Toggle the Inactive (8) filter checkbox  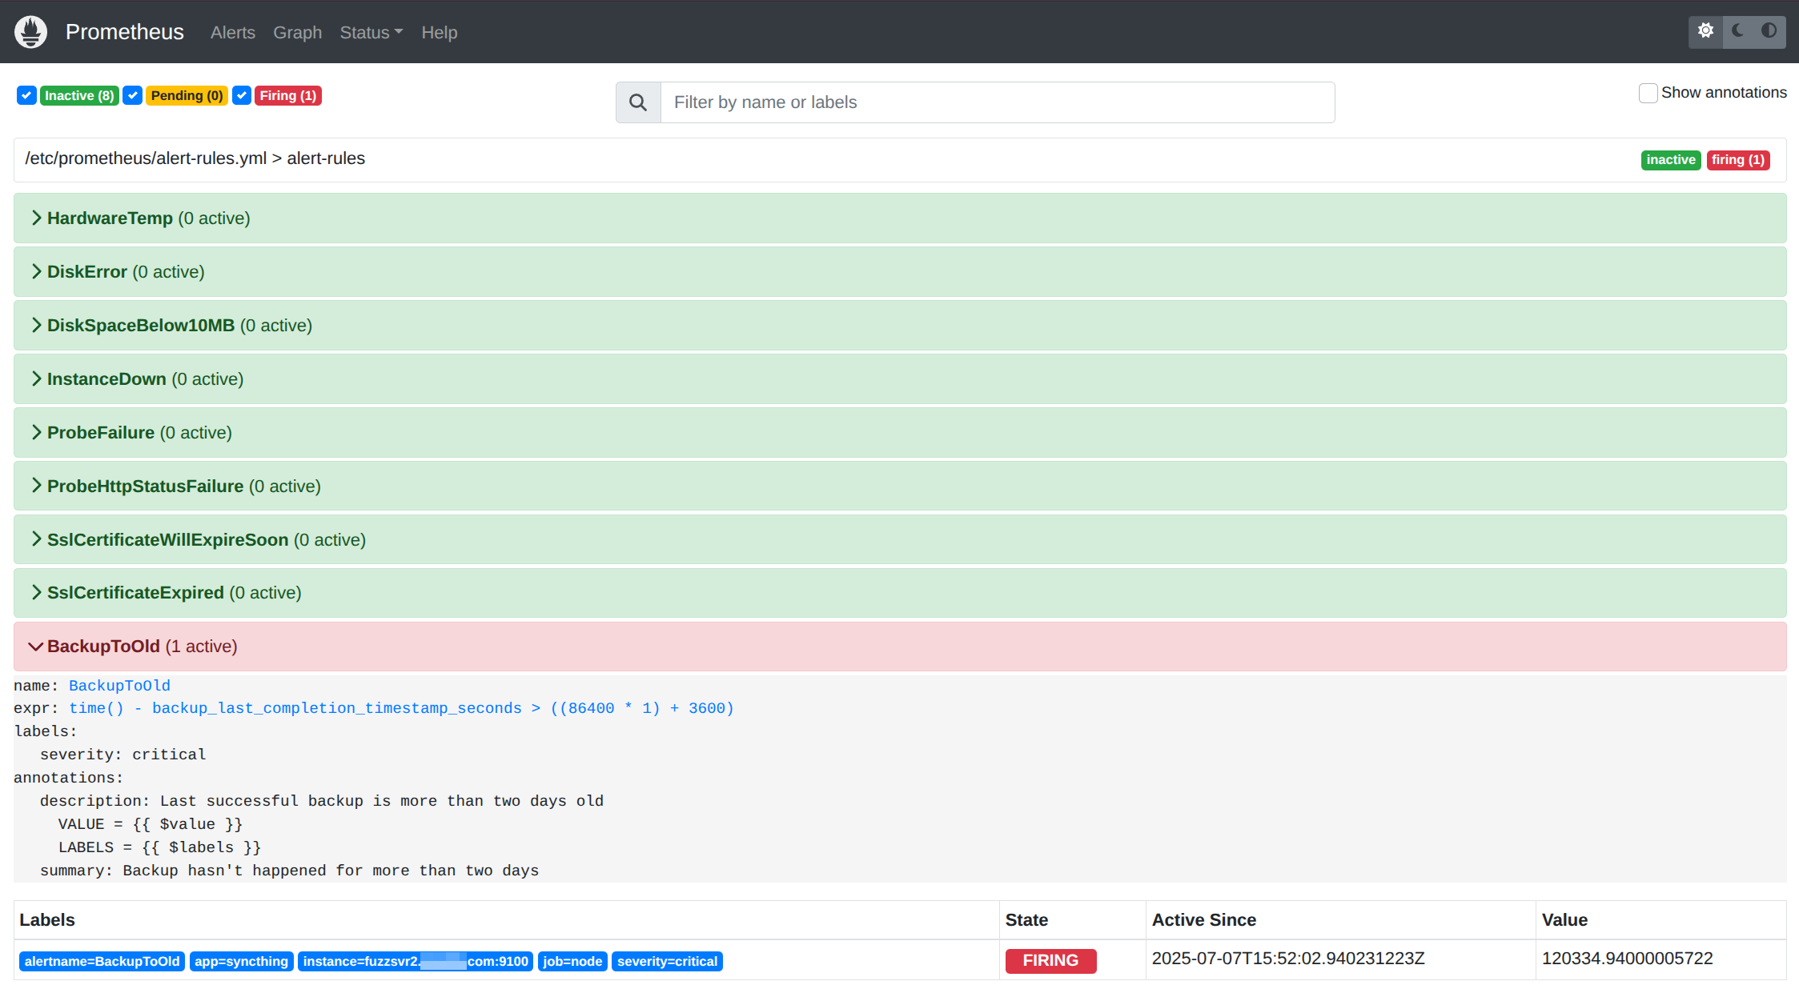click(x=26, y=95)
